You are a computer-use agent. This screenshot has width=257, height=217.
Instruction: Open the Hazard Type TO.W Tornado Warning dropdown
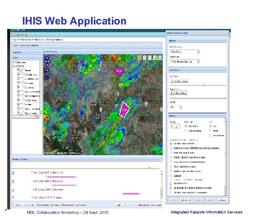(x=198, y=61)
